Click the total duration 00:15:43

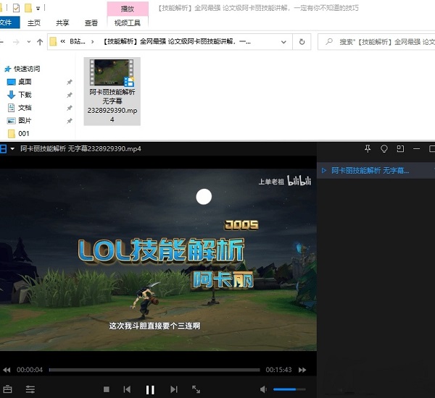(278, 370)
